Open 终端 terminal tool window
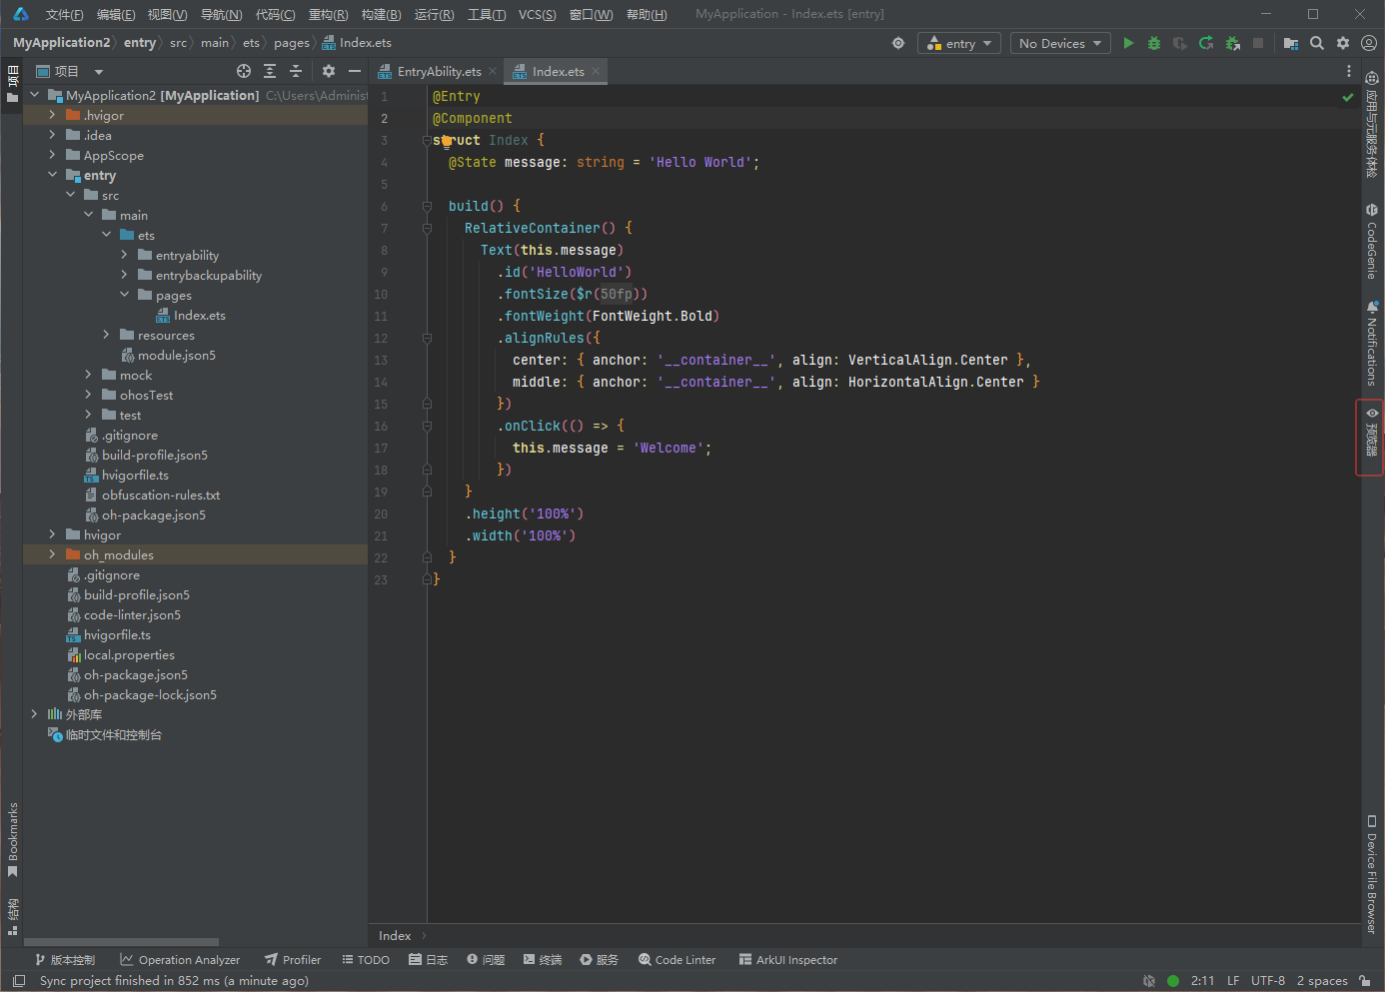 click(x=543, y=960)
